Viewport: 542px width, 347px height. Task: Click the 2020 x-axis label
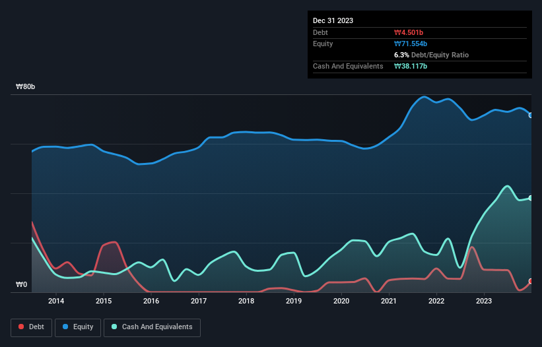click(x=341, y=301)
